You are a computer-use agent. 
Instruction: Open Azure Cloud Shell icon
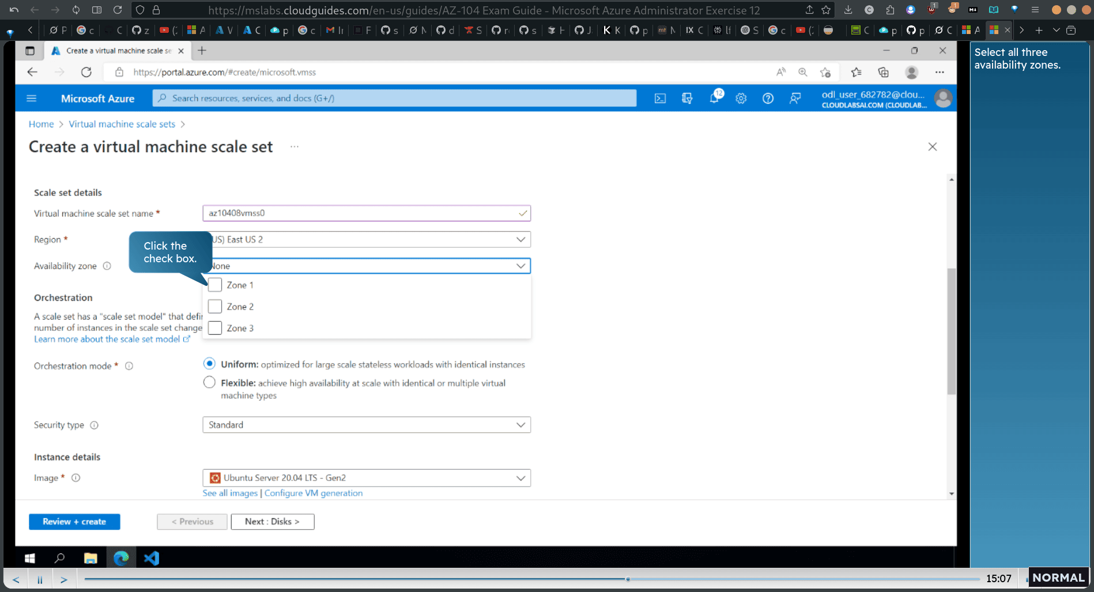(660, 99)
